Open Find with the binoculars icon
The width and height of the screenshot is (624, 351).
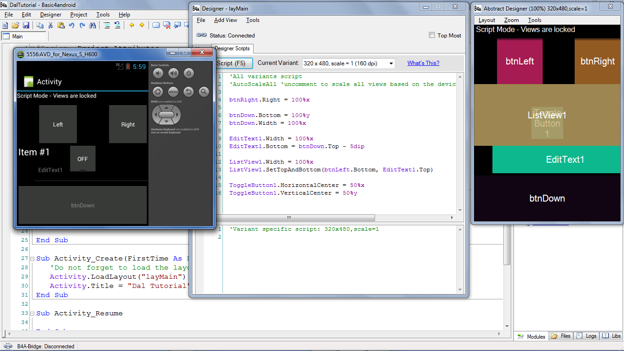(x=93, y=25)
